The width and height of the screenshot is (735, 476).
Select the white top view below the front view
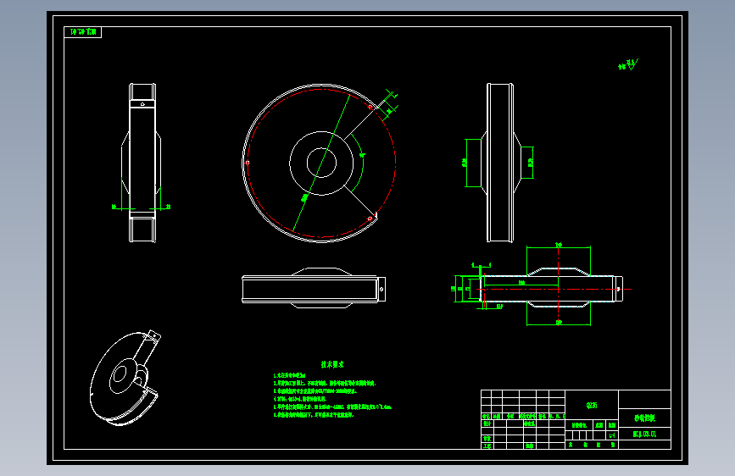tap(314, 288)
